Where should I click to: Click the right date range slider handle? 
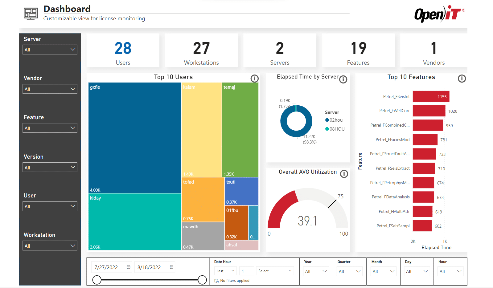[x=202, y=280]
